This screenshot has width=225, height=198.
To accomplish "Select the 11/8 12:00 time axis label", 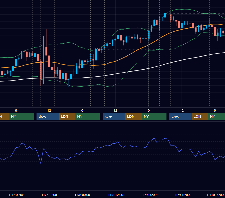I will [x=115, y=195].
